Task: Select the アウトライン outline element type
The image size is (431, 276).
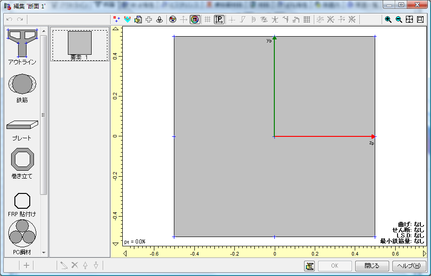Action: tap(22, 47)
